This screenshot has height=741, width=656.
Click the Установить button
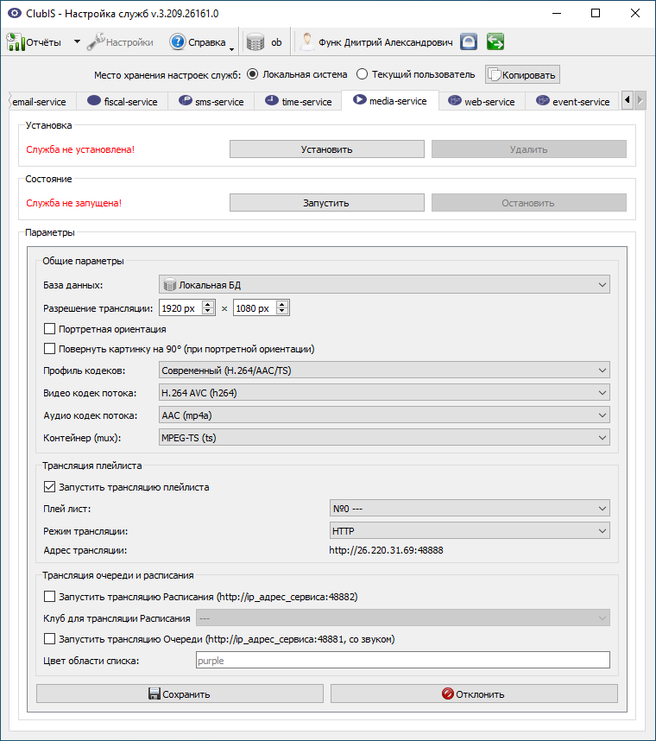[x=327, y=149]
